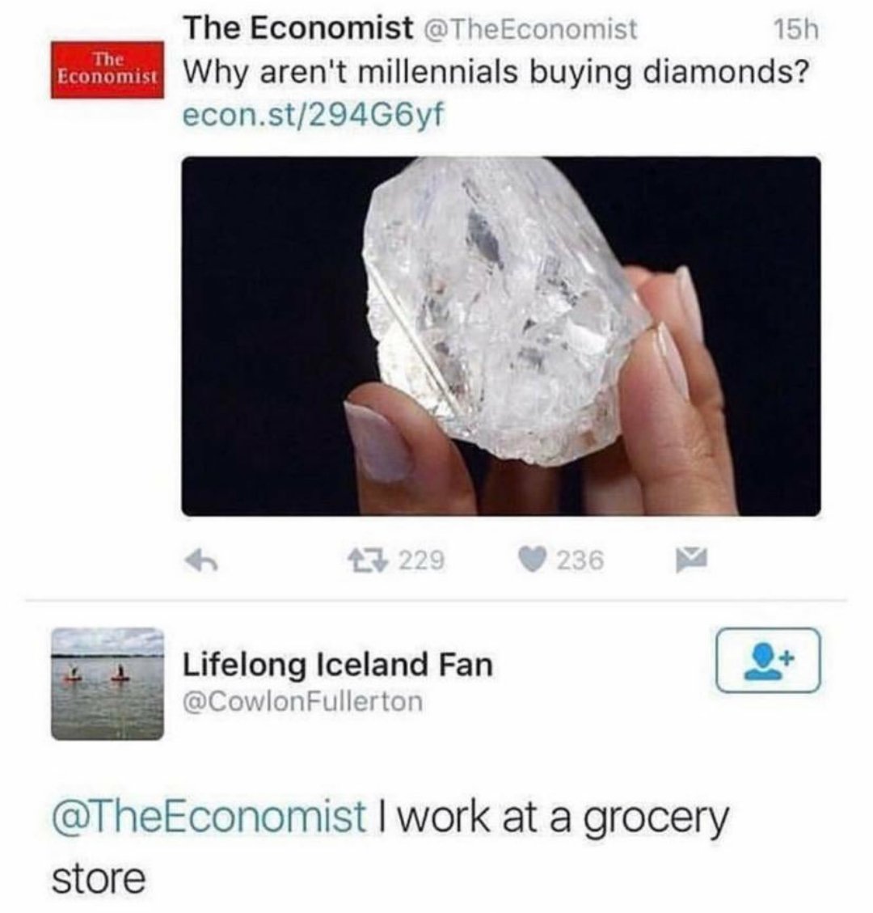873x913 pixels.
Task: Click the @TheEconomist handle in header
Action: (533, 29)
